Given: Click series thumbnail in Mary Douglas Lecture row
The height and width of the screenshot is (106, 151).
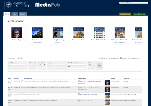Looking at the screenshot, I should point(107,89).
